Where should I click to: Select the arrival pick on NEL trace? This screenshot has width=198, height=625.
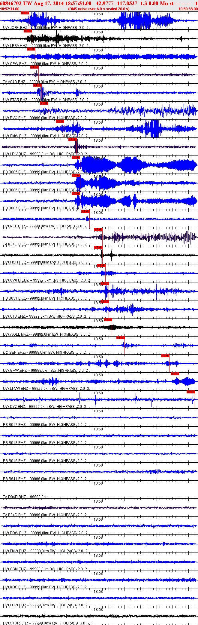(x=85, y=211)
